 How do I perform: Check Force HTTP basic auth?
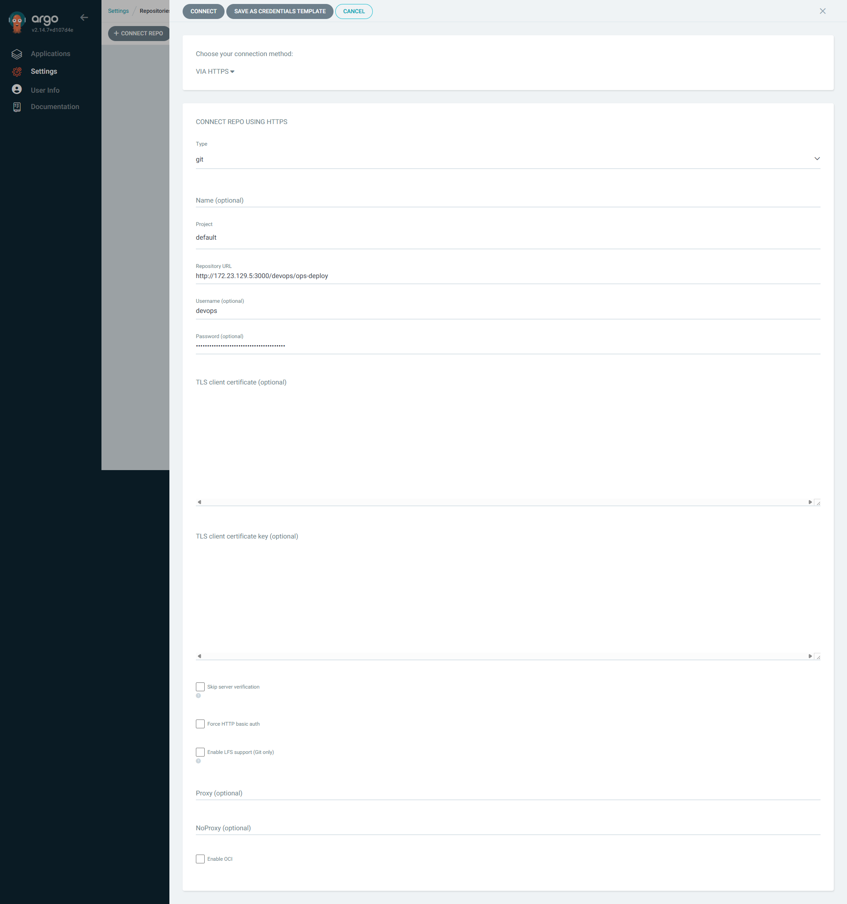point(200,724)
